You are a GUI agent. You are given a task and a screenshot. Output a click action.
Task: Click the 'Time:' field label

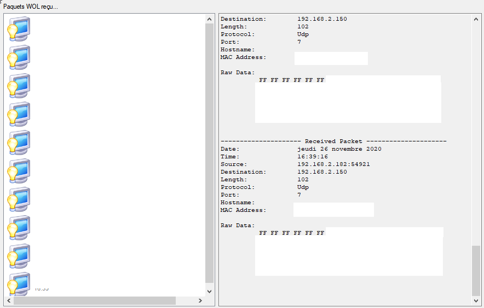coord(230,157)
